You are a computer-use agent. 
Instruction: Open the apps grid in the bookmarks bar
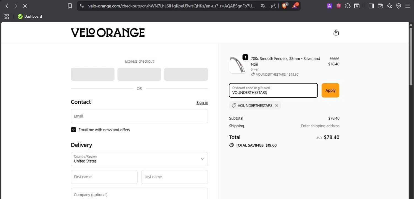[6, 17]
